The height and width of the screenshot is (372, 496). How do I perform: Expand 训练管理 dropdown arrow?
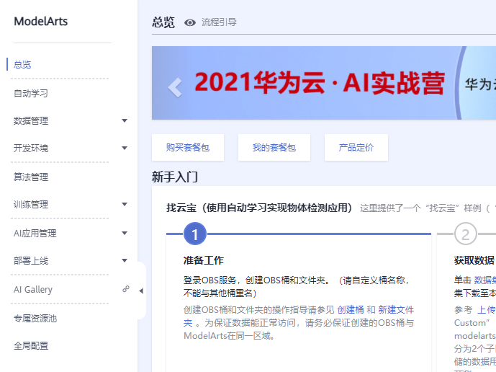(125, 204)
